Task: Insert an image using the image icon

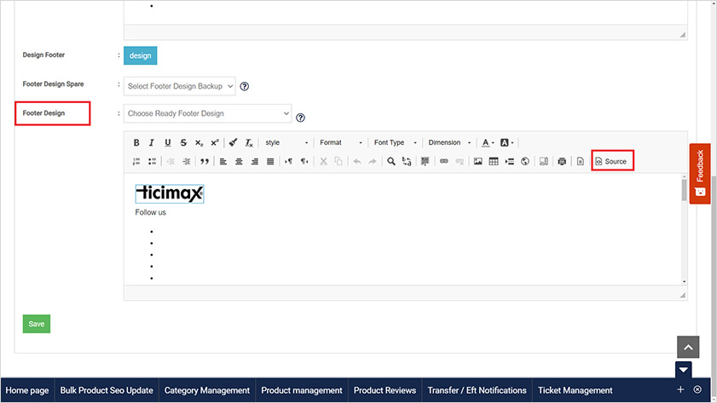Action: (478, 161)
